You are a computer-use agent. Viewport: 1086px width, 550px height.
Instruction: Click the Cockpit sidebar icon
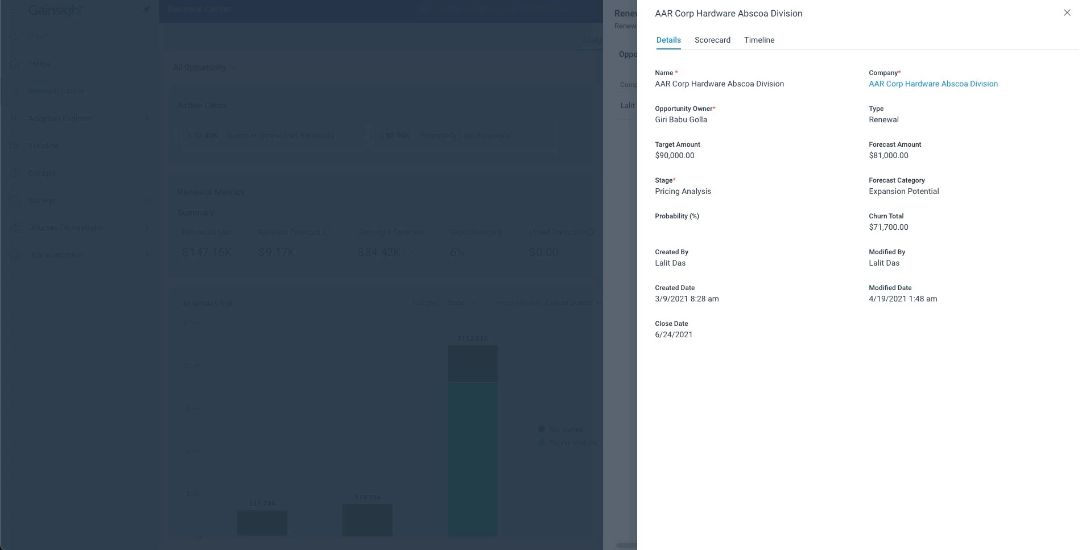[15, 173]
